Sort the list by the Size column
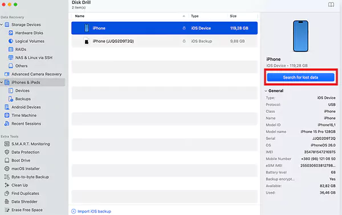The width and height of the screenshot is (342, 215). click(233, 16)
